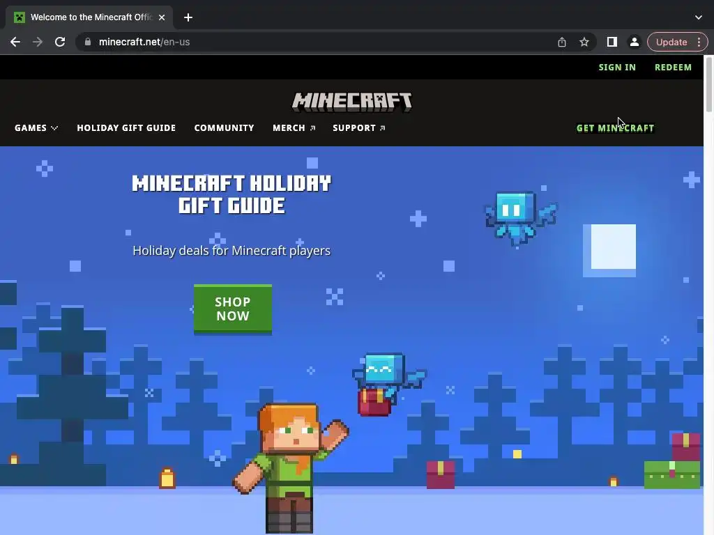
Task: Click the padlock site info icon
Action: [x=88, y=42]
